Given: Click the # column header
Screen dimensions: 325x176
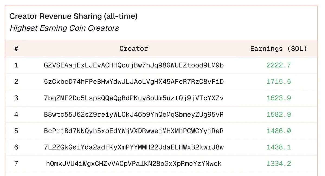Looking at the screenshot, I should coord(16,49).
